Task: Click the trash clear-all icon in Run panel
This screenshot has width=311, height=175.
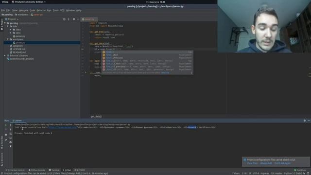Action: click(11, 146)
